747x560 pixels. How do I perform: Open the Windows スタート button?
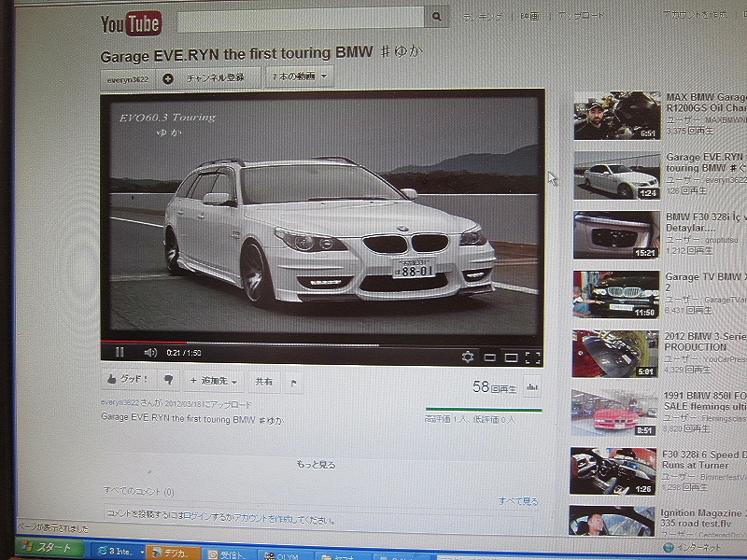click(x=49, y=548)
